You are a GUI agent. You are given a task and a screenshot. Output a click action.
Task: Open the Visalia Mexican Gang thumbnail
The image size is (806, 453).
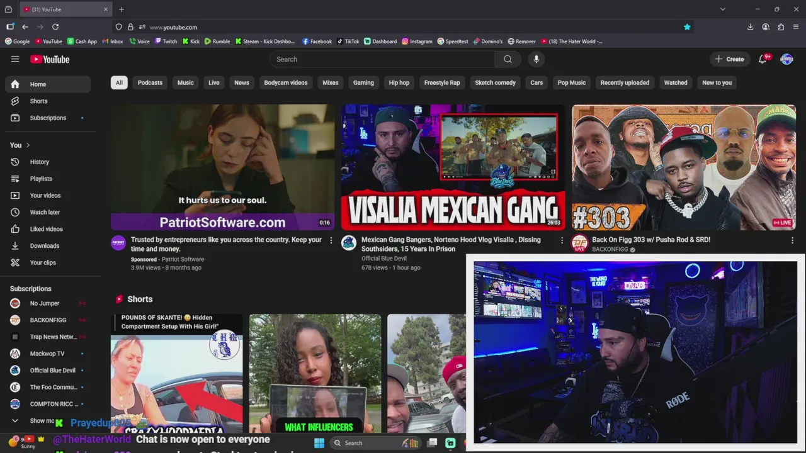[453, 167]
